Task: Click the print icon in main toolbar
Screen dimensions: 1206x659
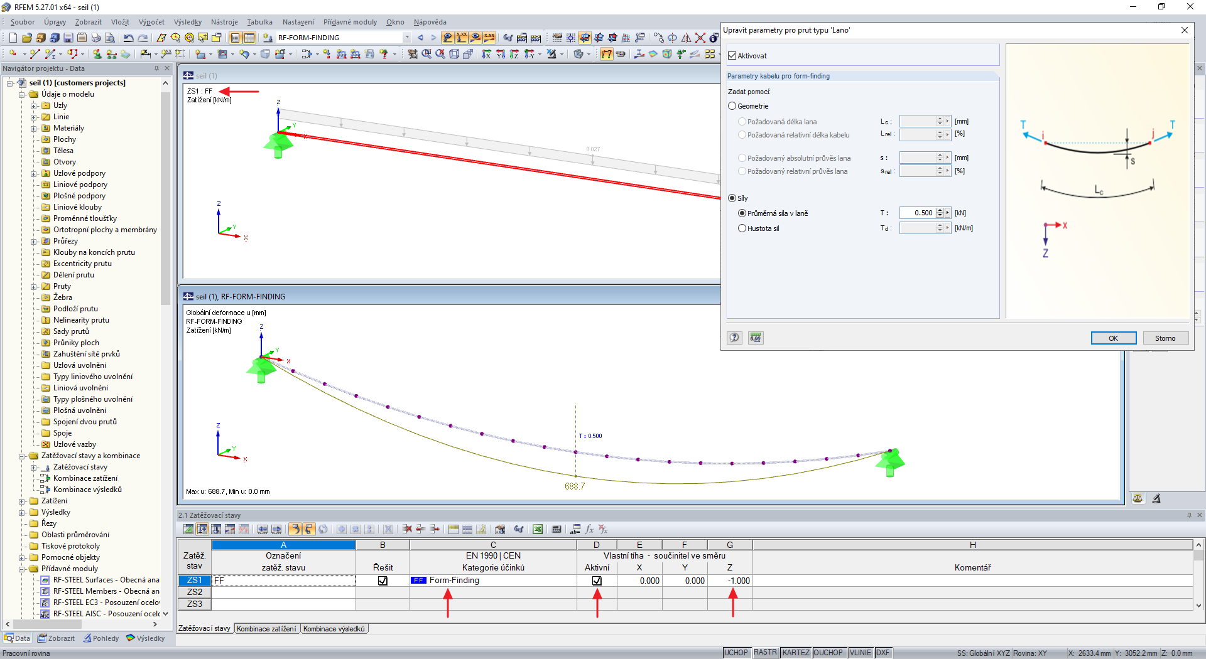Action: click(x=95, y=38)
